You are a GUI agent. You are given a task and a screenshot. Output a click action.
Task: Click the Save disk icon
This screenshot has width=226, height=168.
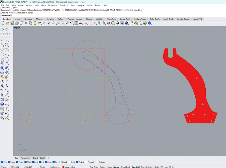12,23
